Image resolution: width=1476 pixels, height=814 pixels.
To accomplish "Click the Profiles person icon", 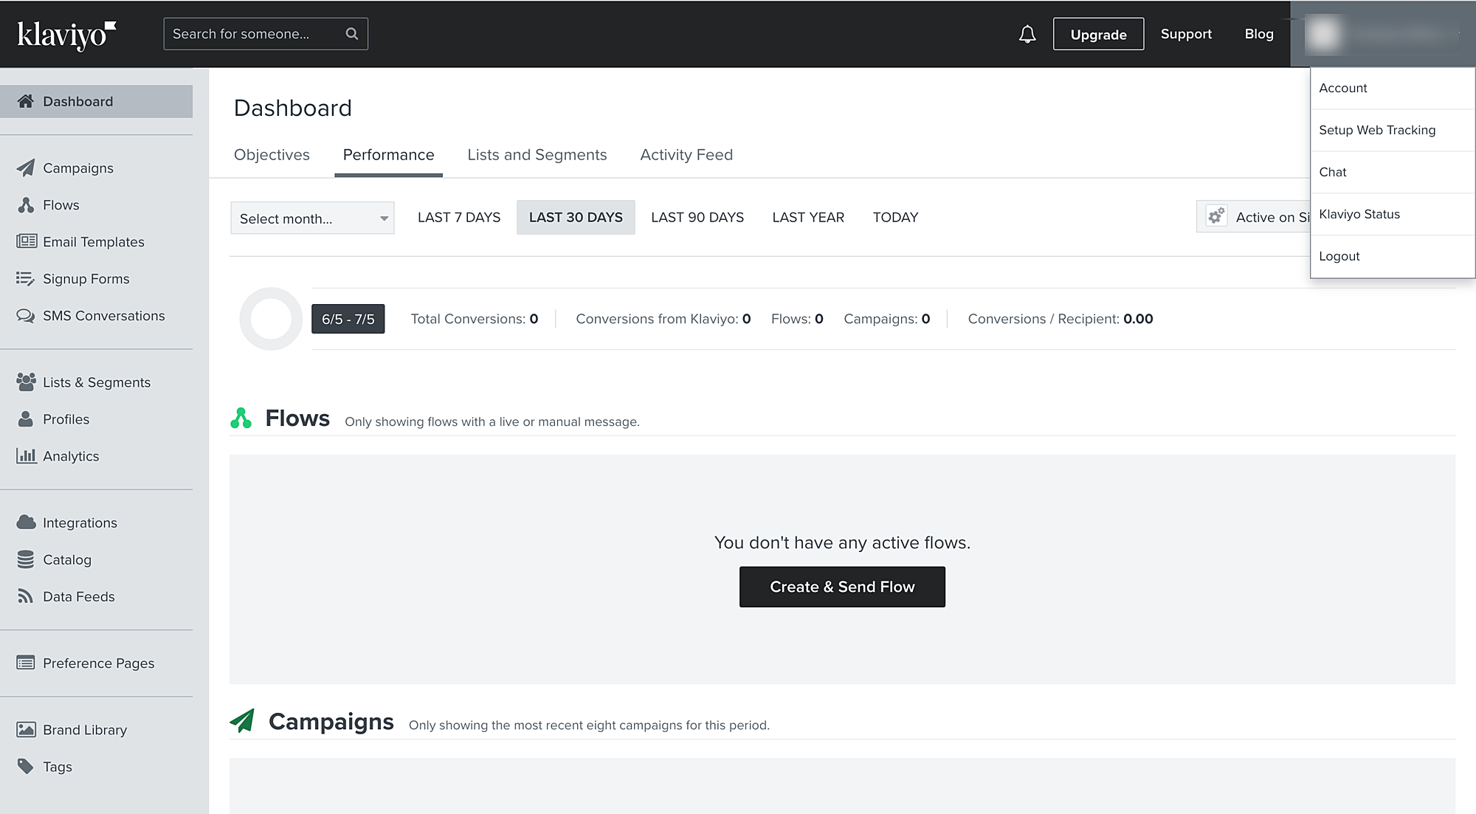I will 26,419.
